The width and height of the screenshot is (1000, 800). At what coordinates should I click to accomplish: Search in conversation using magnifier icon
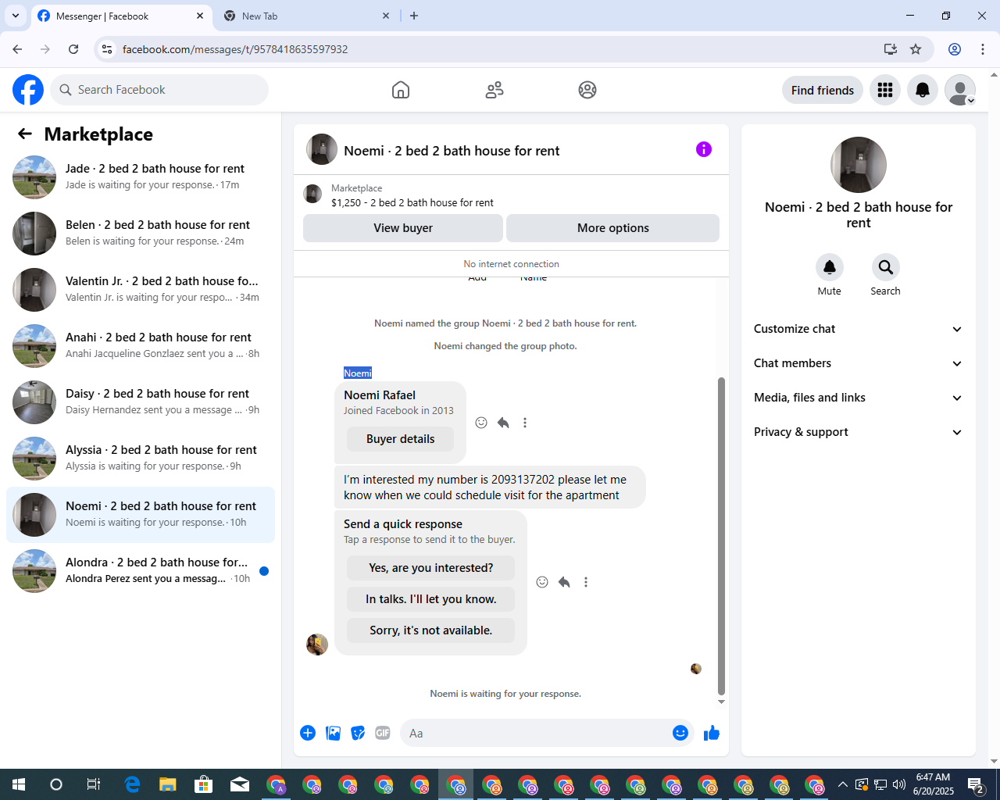point(886,267)
